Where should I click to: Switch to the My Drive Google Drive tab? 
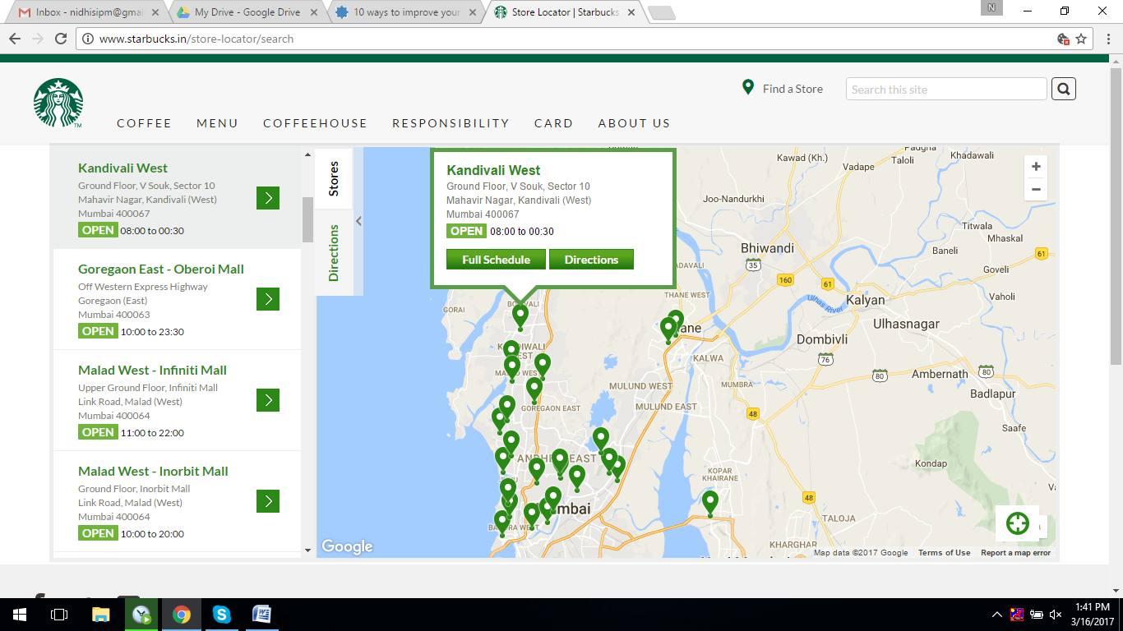pos(247,12)
